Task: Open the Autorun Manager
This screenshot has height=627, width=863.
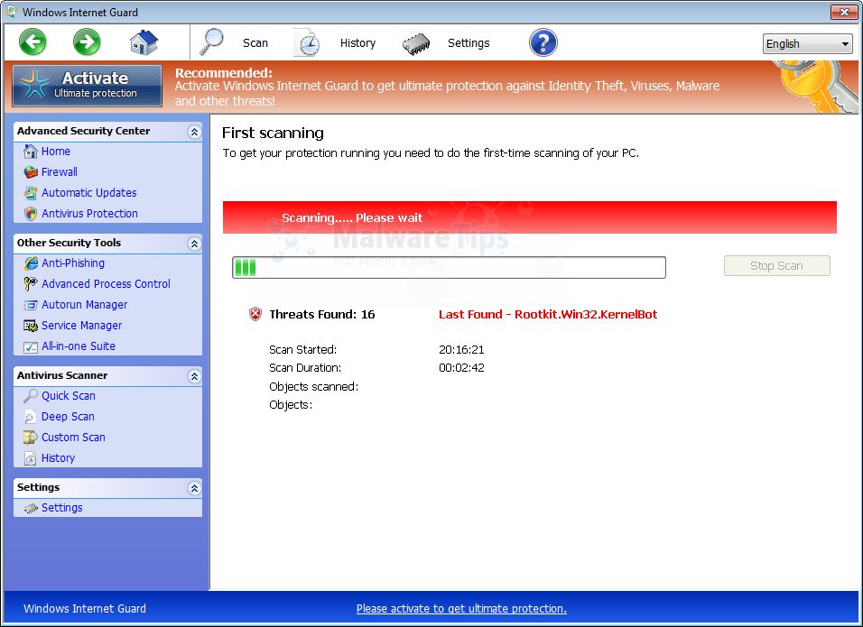Action: [x=84, y=304]
